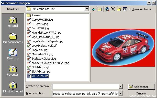Click the Views grid icon
157x98 pixels.
click(x=125, y=9)
